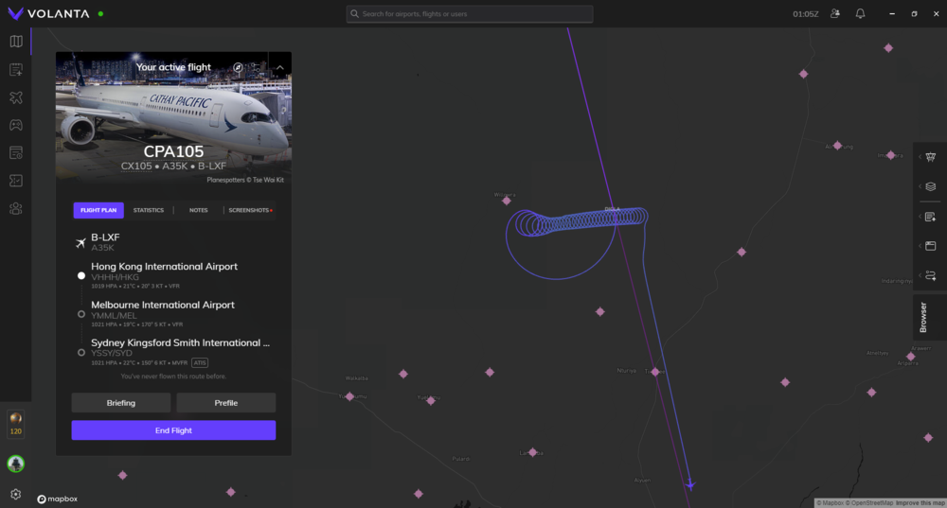Screen dimensions: 947x508
Task: Expand the map layers panel on right
Action: pyautogui.click(x=930, y=186)
